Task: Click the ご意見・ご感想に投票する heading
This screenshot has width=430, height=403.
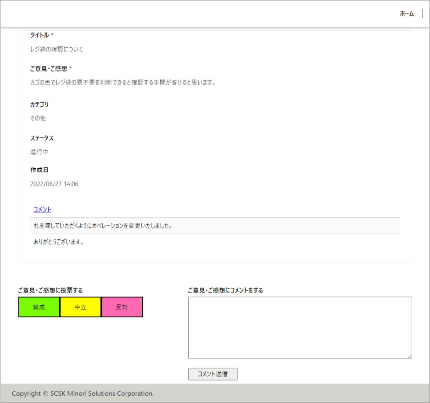Action: (x=50, y=290)
